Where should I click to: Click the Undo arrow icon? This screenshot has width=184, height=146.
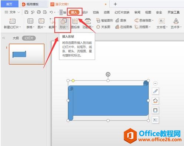[51, 12]
